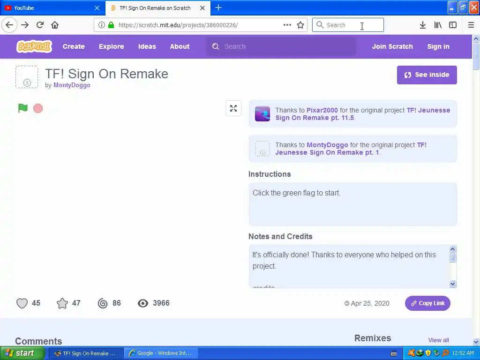
Task: Switch to TF! Sign On Remake taskbar item
Action: pyautogui.click(x=86, y=353)
